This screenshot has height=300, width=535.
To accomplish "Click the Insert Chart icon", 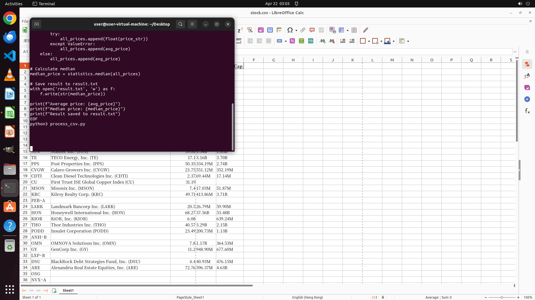I will coord(270,30).
